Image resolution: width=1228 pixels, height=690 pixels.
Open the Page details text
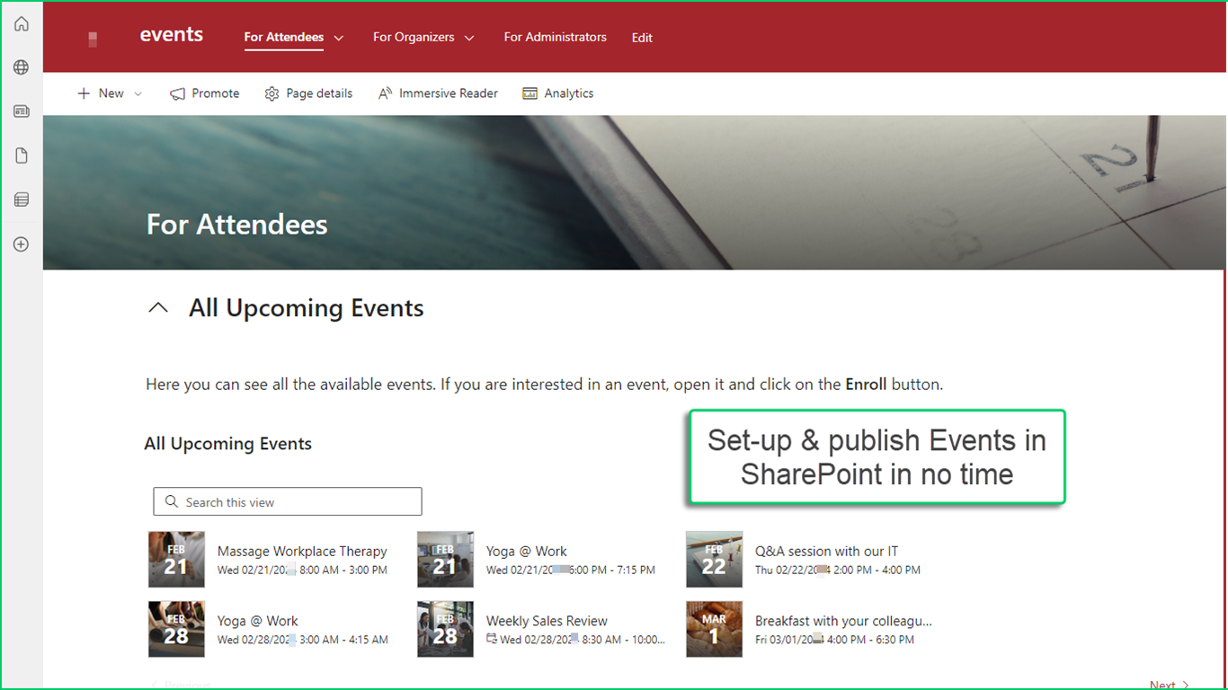(x=319, y=93)
